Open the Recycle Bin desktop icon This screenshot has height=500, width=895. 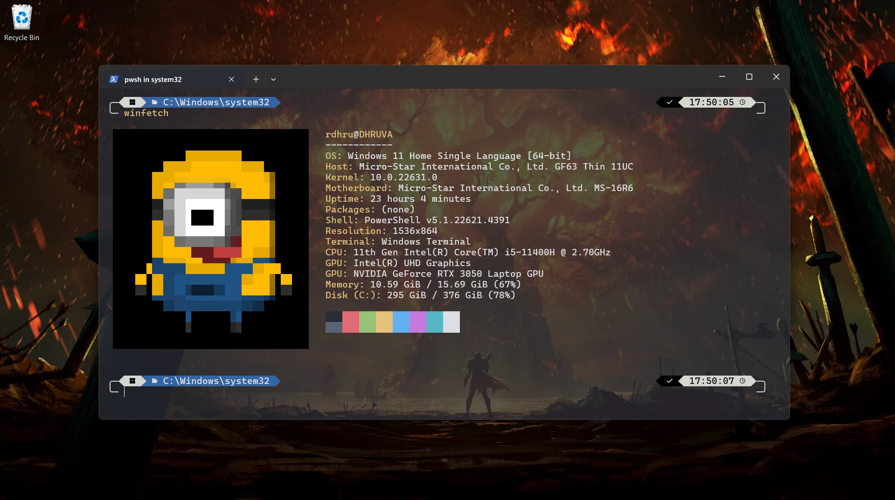coord(21,23)
